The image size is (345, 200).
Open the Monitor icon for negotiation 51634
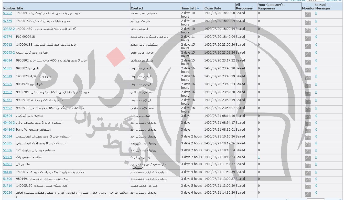[x=308, y=138]
